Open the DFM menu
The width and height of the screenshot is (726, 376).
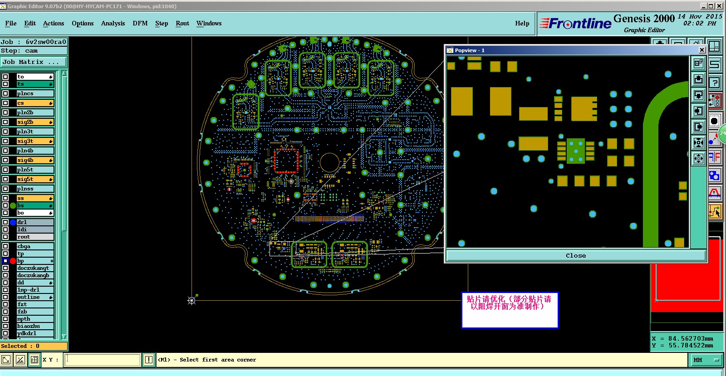140,24
